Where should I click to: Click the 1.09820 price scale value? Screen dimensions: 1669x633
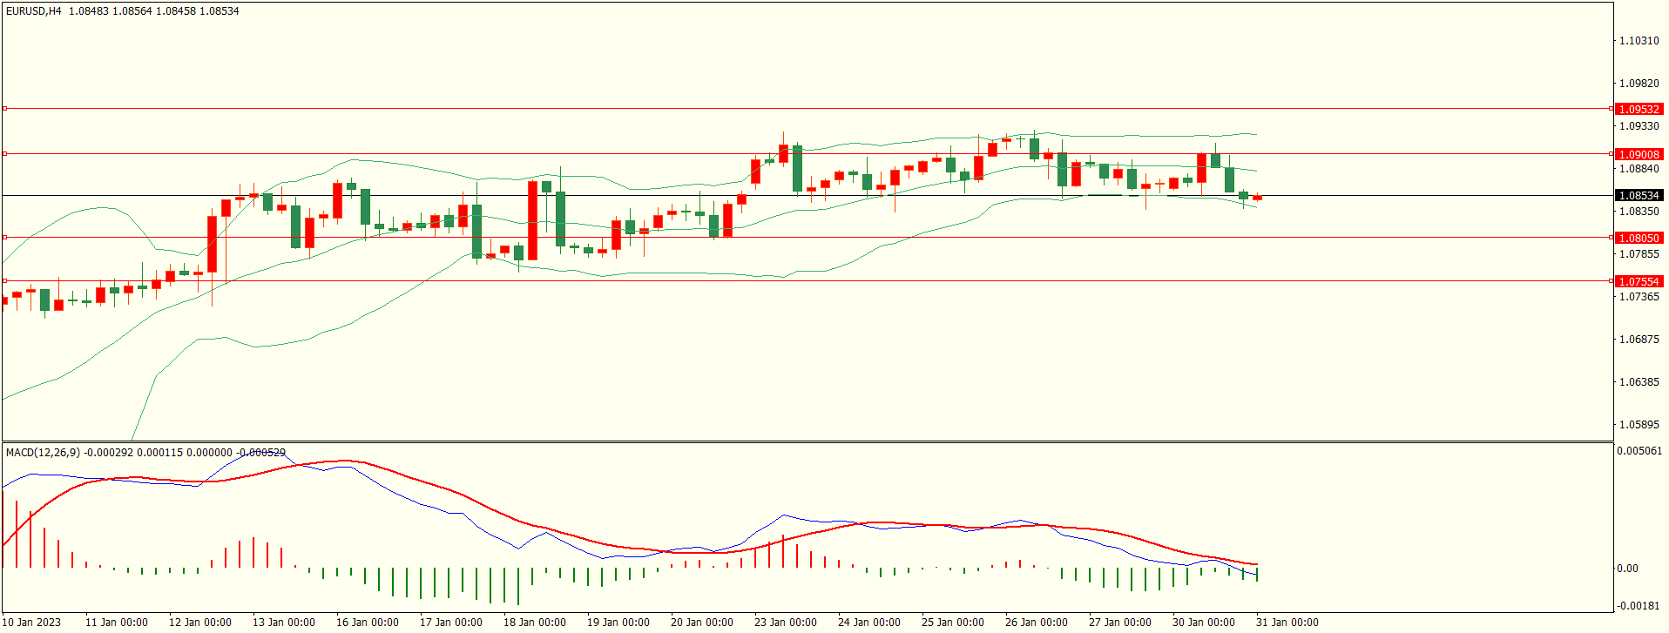tap(1638, 84)
